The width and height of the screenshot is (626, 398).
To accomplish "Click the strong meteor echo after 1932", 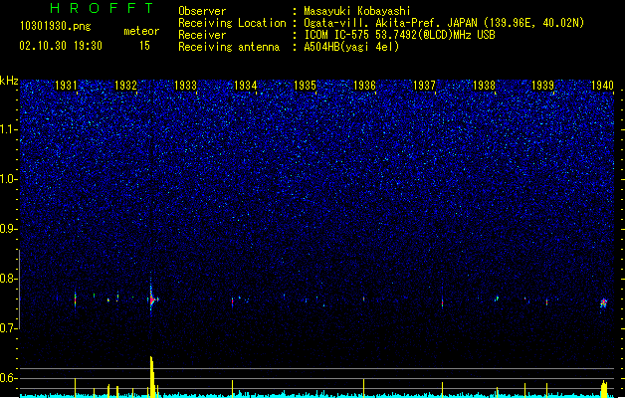I will click(151, 299).
